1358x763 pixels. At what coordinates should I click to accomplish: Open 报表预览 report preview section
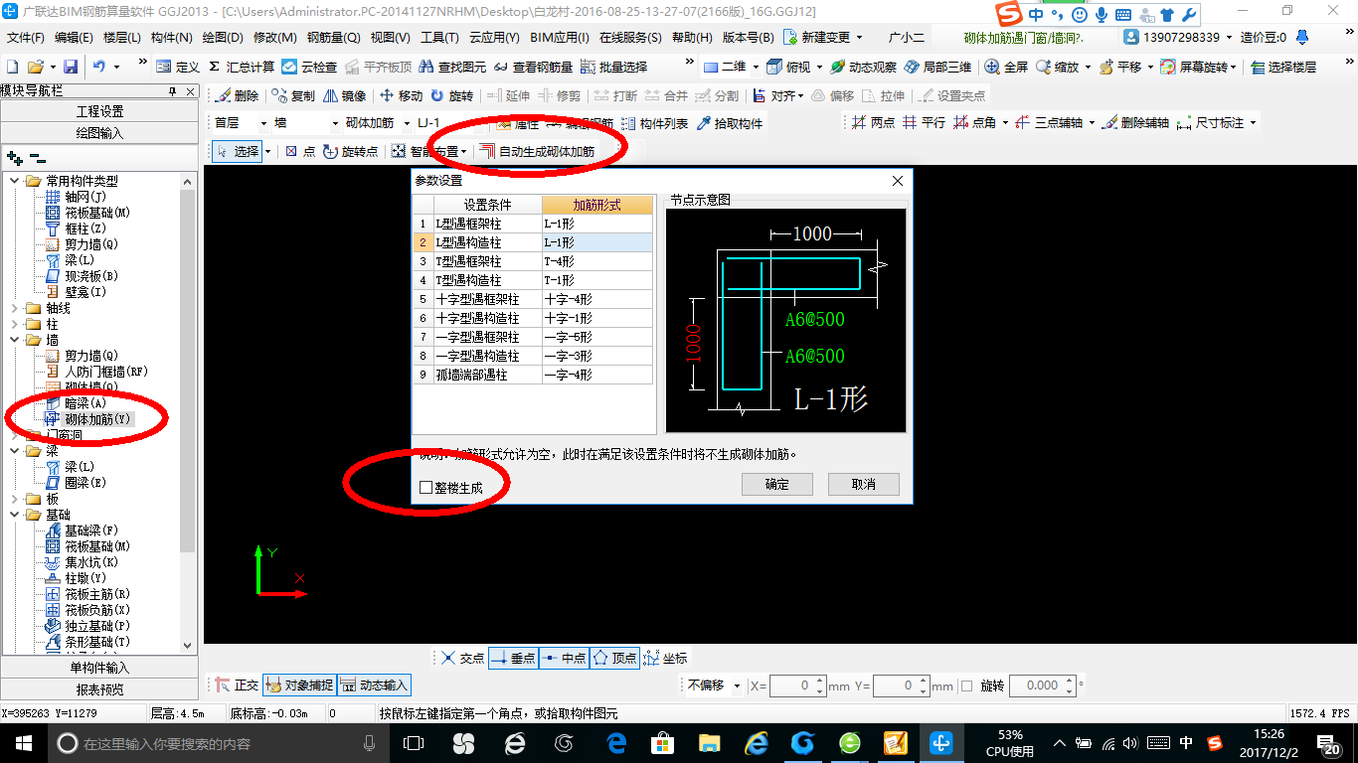[x=99, y=689]
